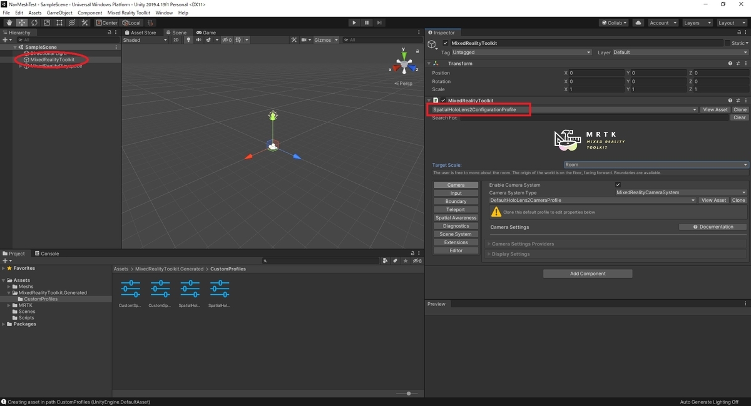Open the Collab dropdown

coord(614,22)
